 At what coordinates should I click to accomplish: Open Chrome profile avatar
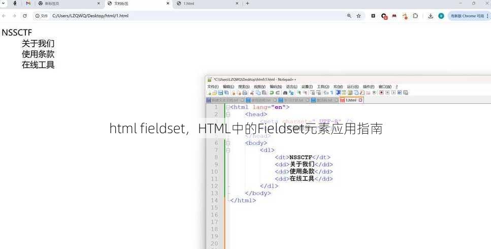(x=441, y=16)
